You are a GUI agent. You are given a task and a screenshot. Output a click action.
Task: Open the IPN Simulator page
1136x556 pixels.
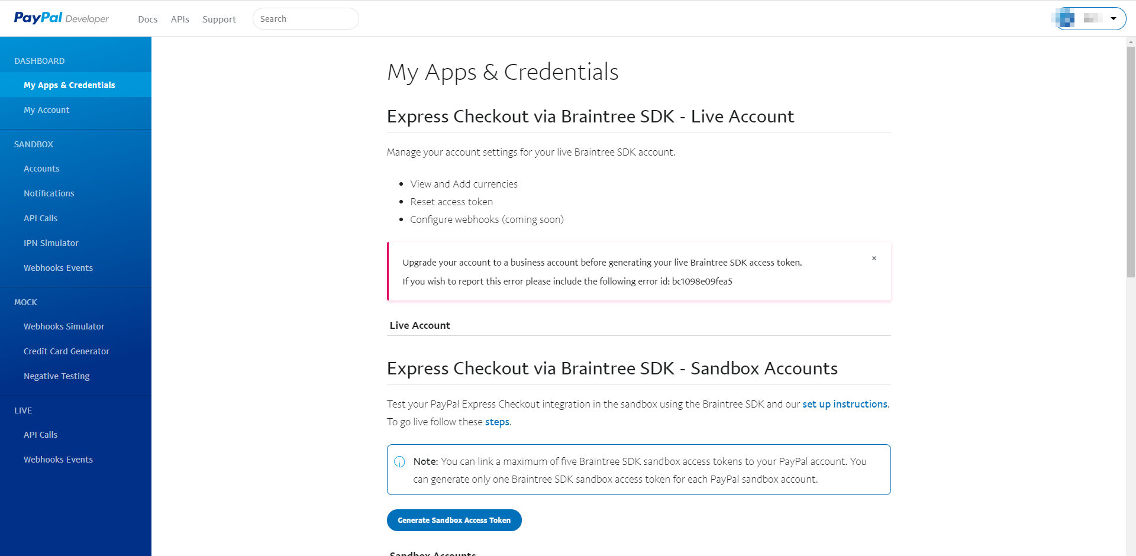51,243
